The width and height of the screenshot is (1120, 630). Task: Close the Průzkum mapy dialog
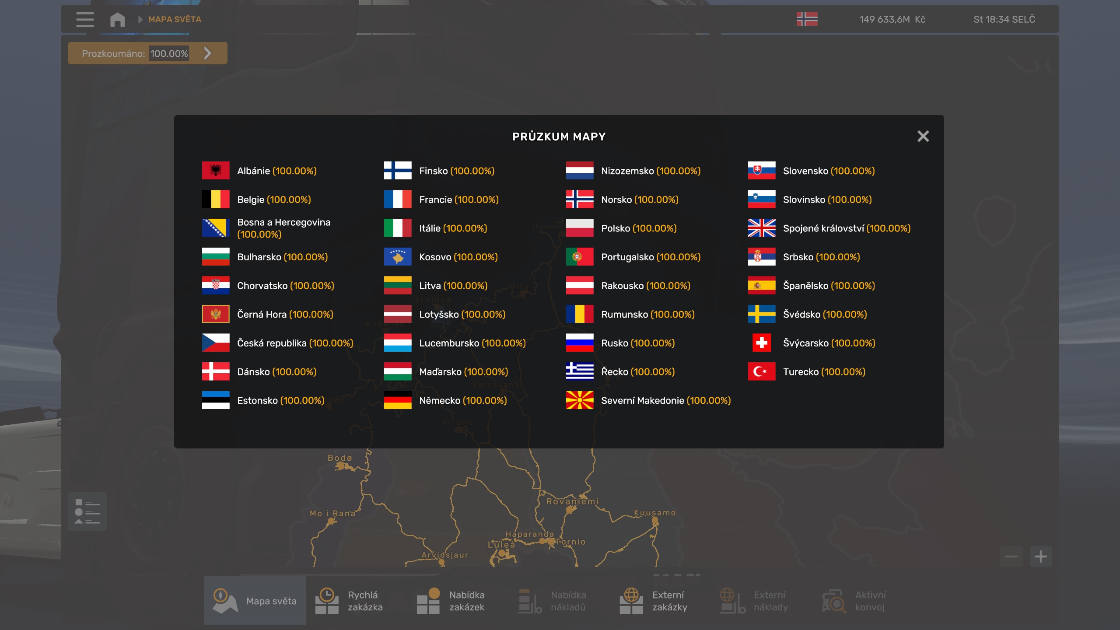(x=923, y=136)
